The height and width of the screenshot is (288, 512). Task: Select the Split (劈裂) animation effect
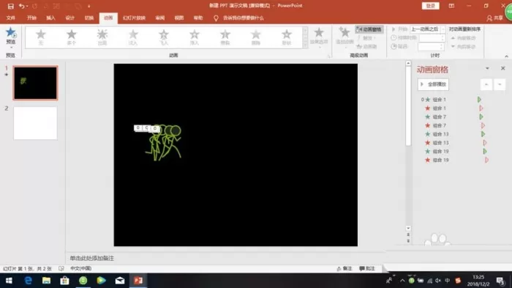click(225, 37)
